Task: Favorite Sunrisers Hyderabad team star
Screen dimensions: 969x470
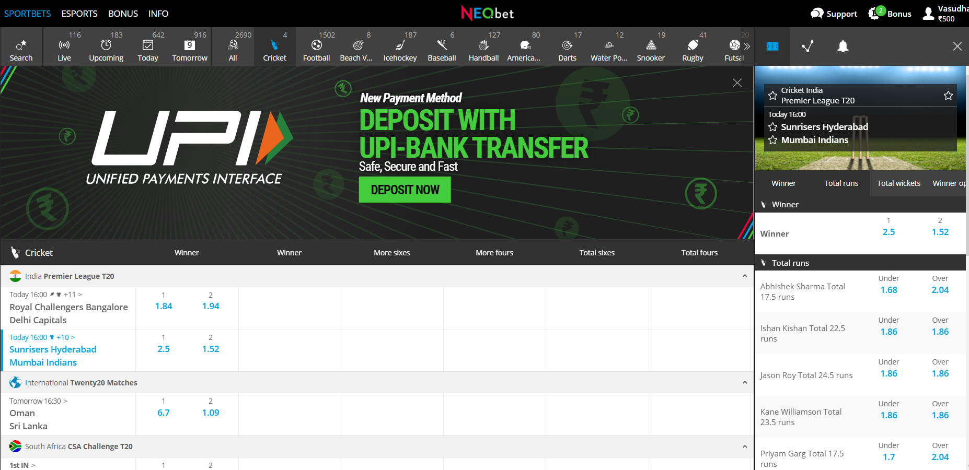Action: point(772,127)
